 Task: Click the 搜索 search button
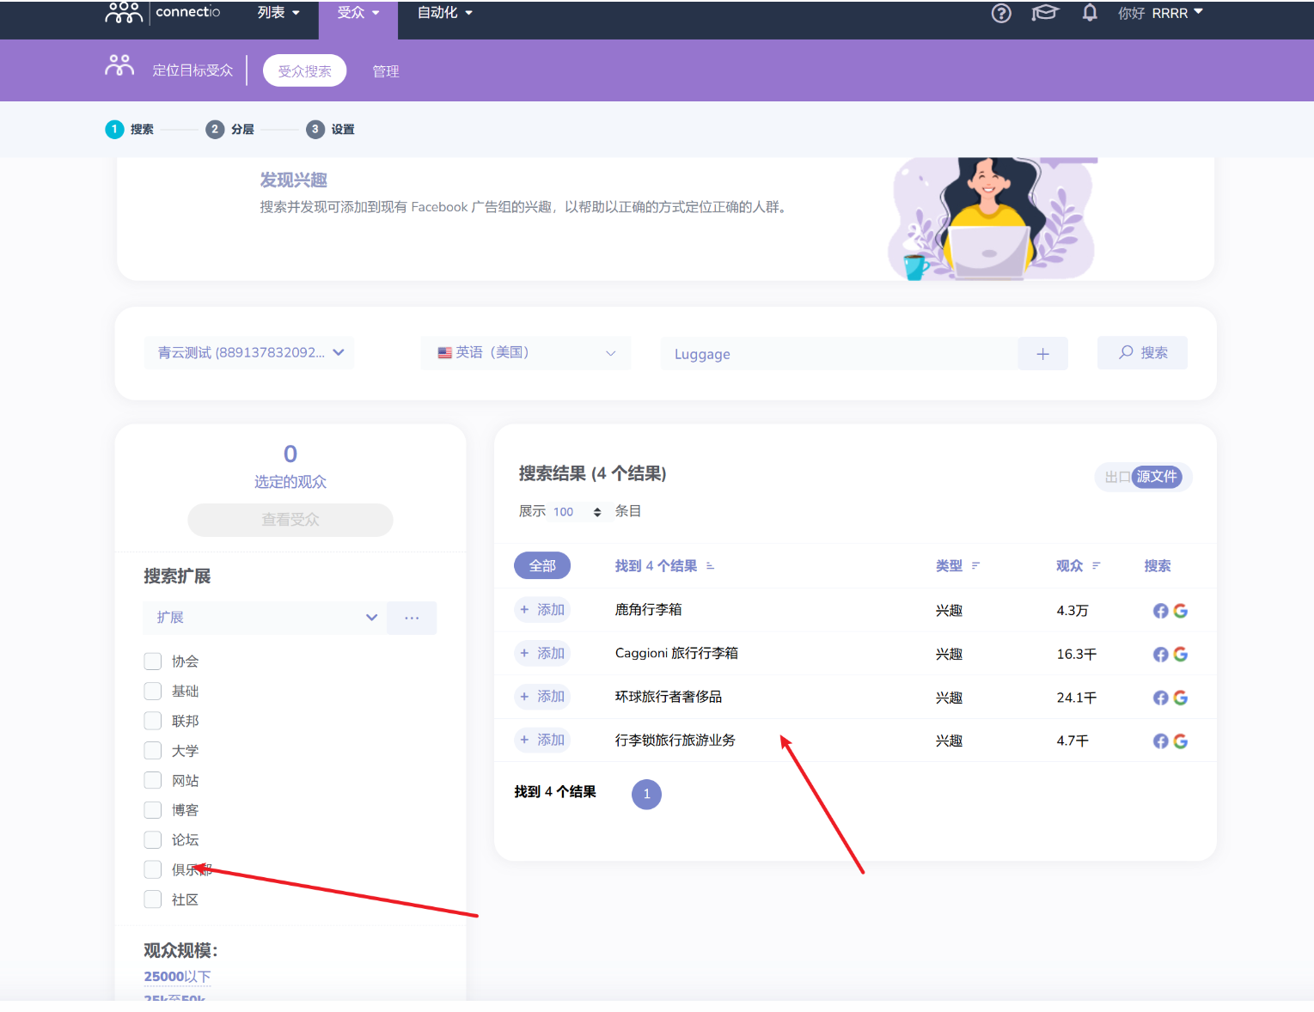click(x=1142, y=353)
